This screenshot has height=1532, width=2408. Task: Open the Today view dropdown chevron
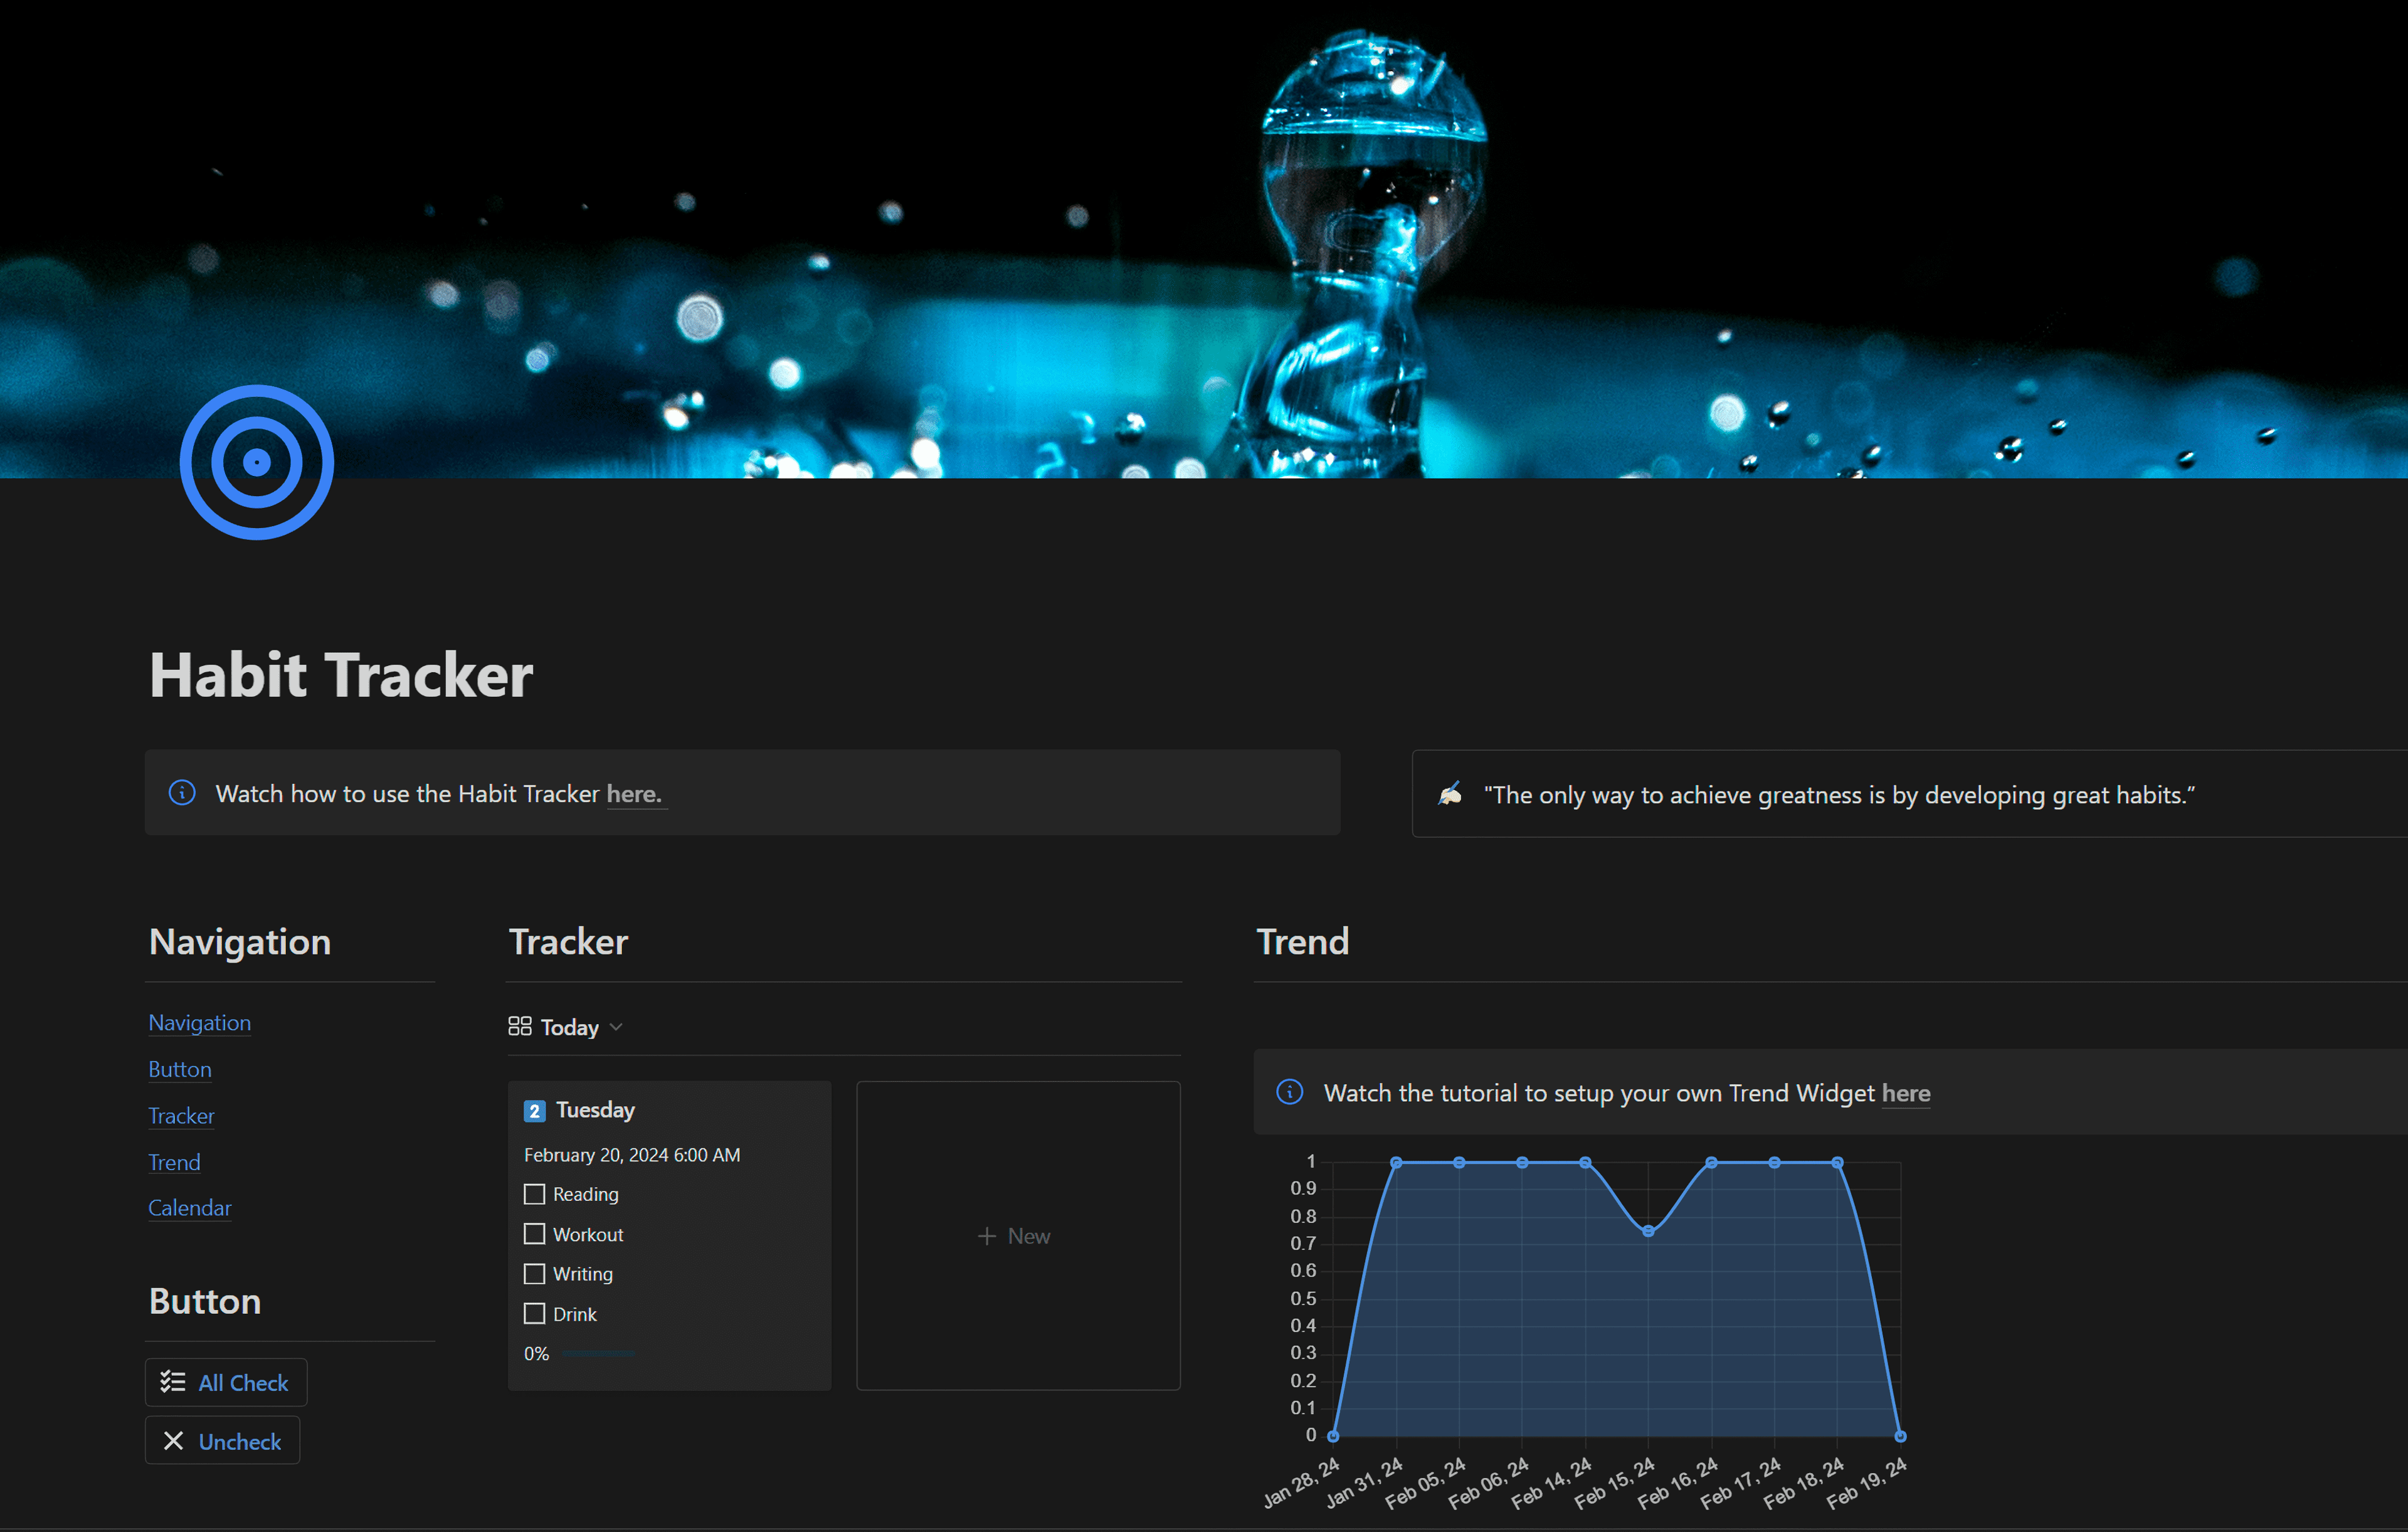(x=616, y=1026)
